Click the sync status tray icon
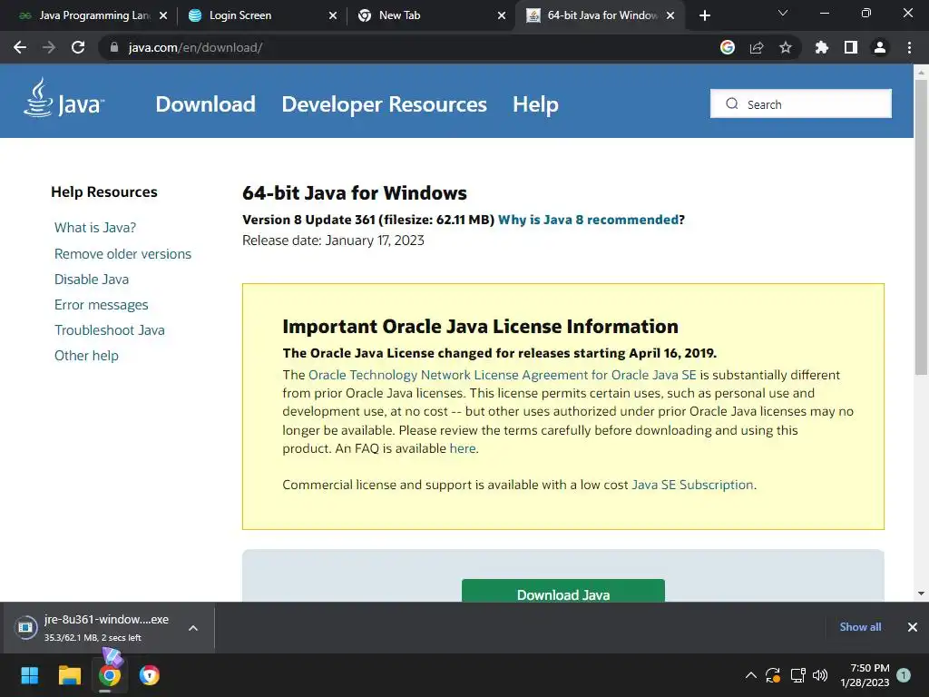Screen dimensions: 929x697 tap(773, 675)
